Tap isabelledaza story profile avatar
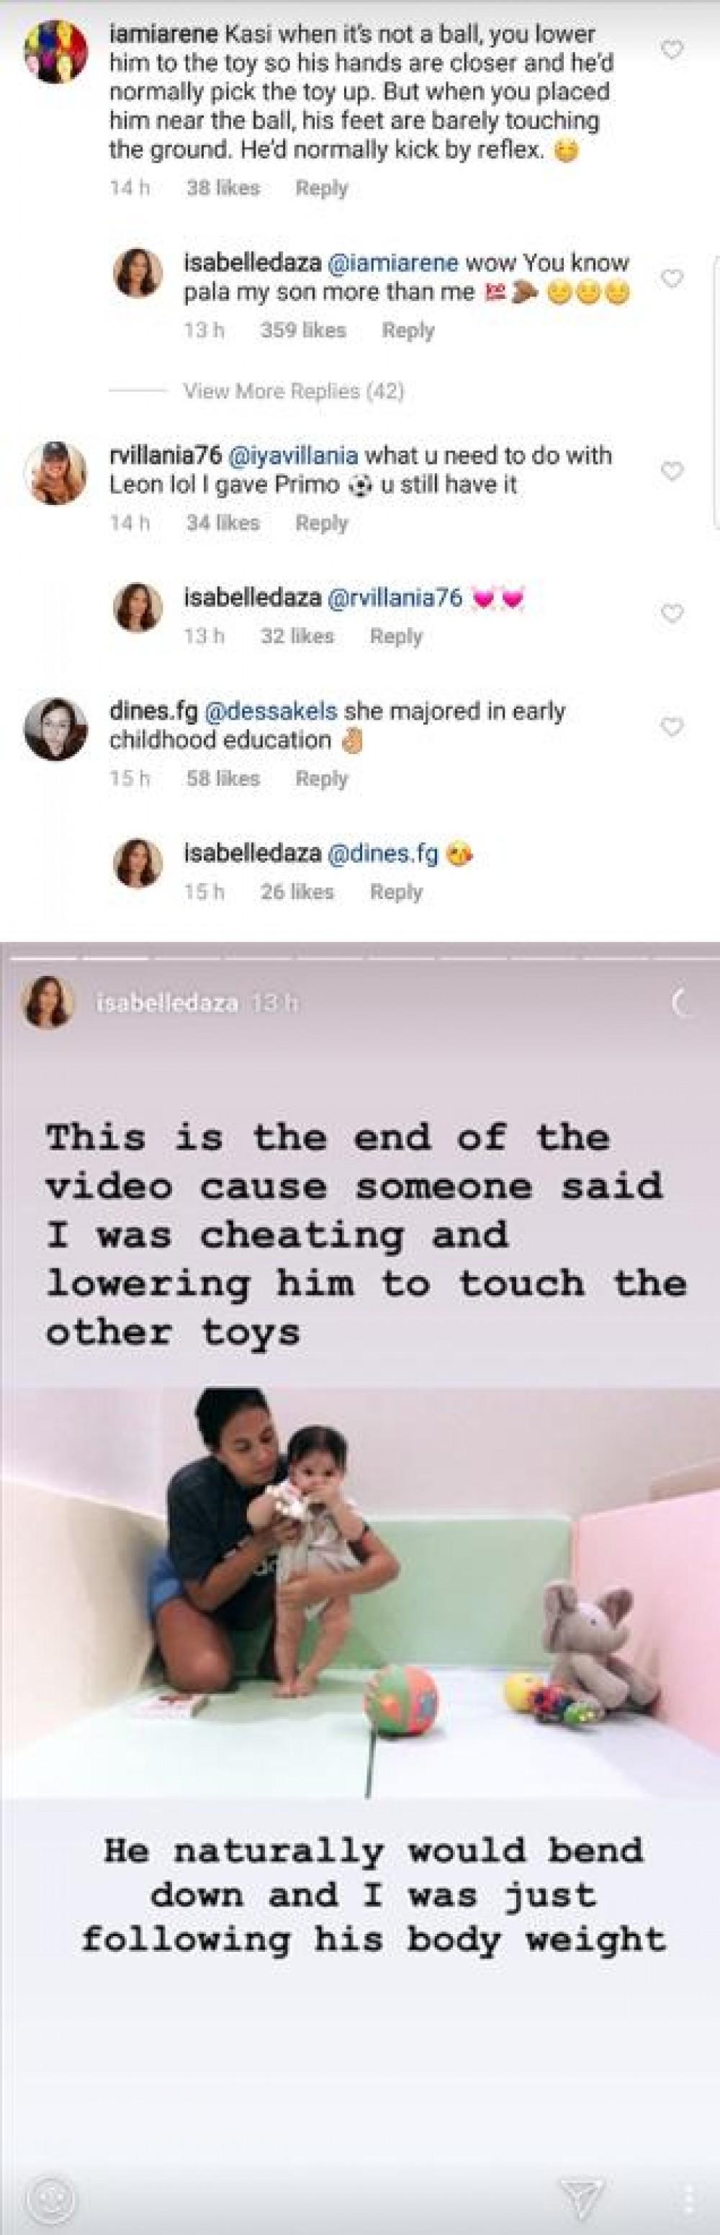The height and width of the screenshot is (2235, 720). pos(48,1004)
